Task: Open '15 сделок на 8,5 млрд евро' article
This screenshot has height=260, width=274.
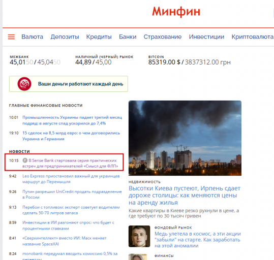Action: (x=71, y=136)
